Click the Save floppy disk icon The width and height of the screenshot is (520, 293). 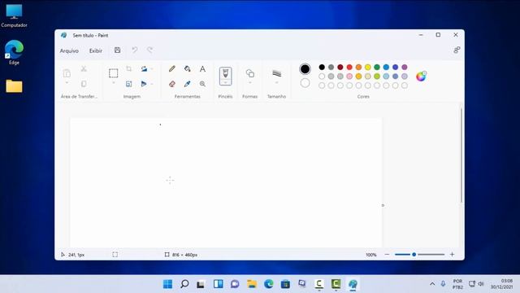117,50
